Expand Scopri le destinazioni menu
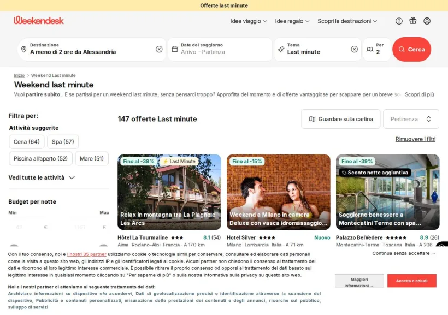The image size is (448, 315). coord(347,21)
